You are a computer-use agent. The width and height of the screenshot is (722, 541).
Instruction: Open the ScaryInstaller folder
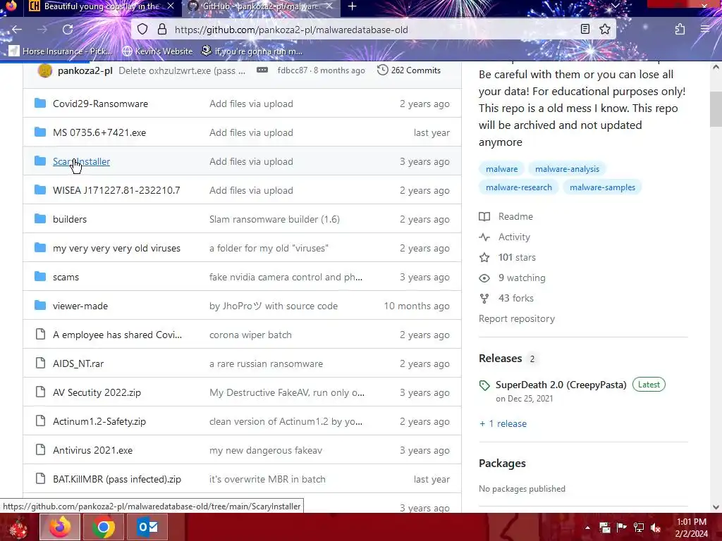82,161
